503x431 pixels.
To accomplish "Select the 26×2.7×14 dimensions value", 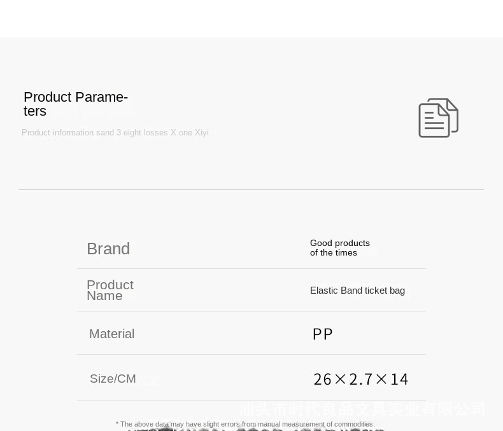I will (x=360, y=380).
